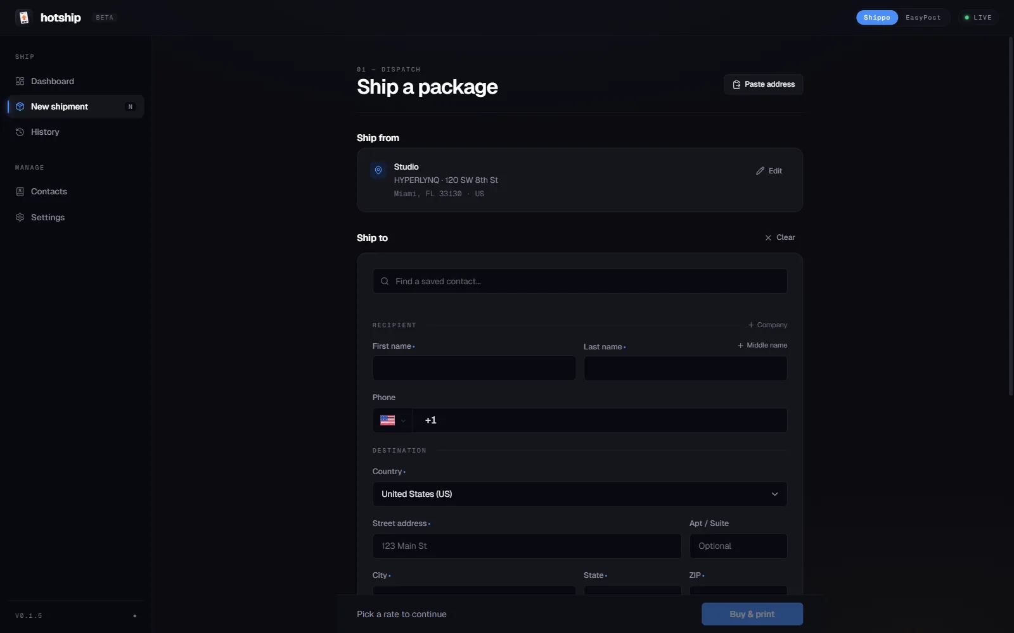
Task: Click the Paste address button
Action: pyautogui.click(x=763, y=84)
